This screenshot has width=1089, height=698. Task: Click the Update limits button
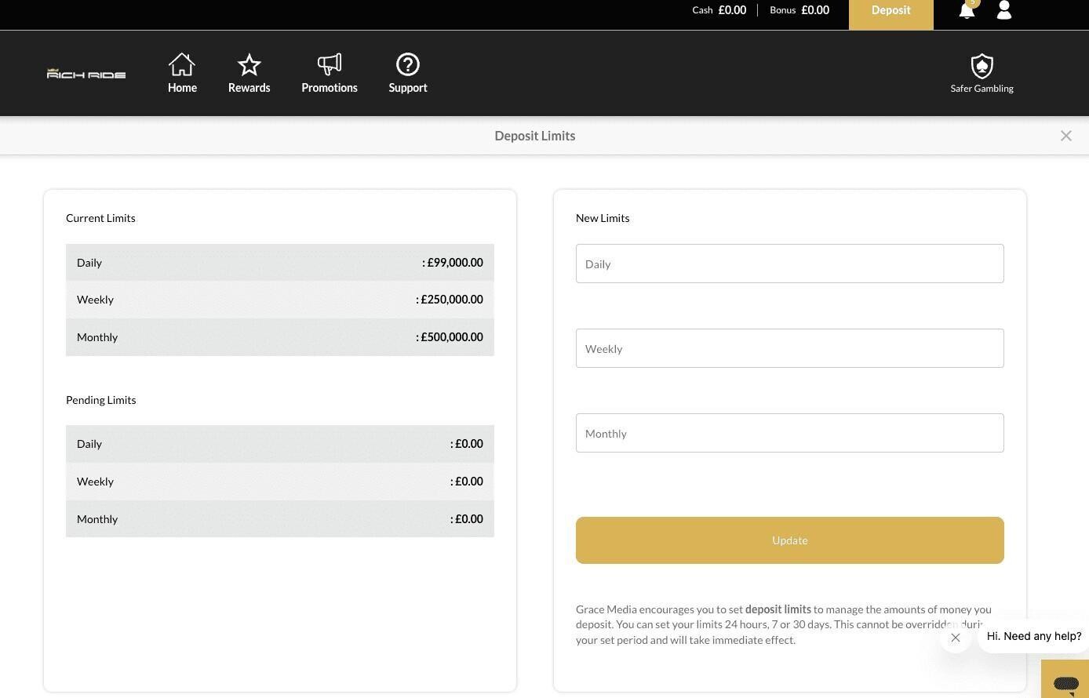[789, 540]
